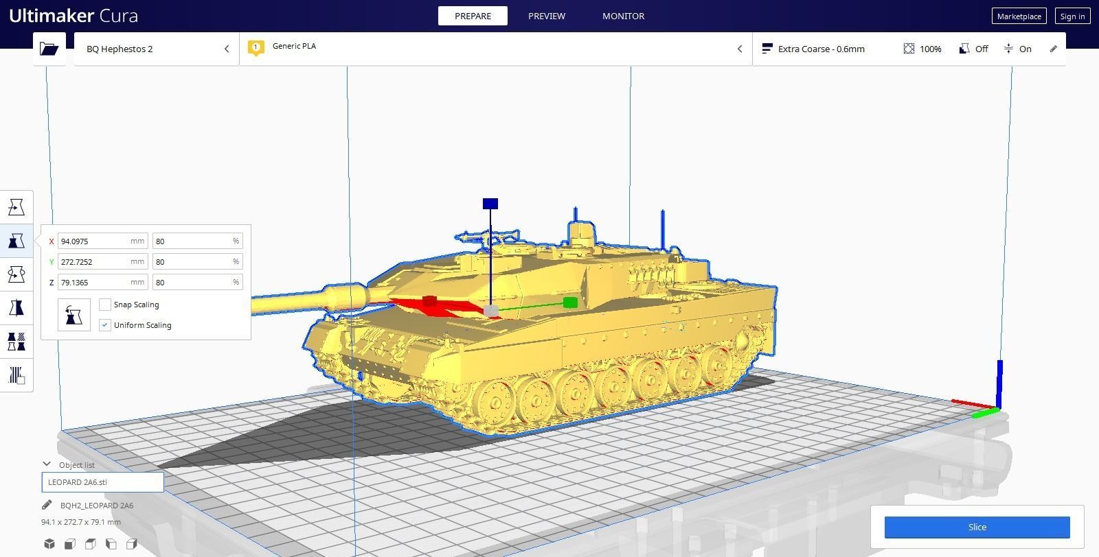Open Extra Coarse - 0.6mm settings panel
The height and width of the screenshot is (557, 1099).
point(909,49)
